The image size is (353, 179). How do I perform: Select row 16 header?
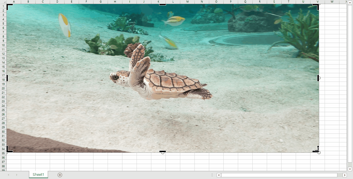click(x=3, y=71)
